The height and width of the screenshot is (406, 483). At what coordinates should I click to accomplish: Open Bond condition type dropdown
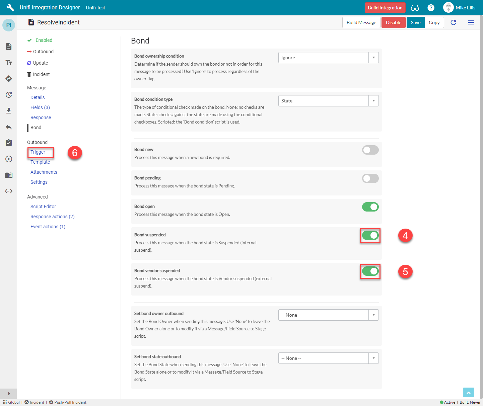coord(328,101)
